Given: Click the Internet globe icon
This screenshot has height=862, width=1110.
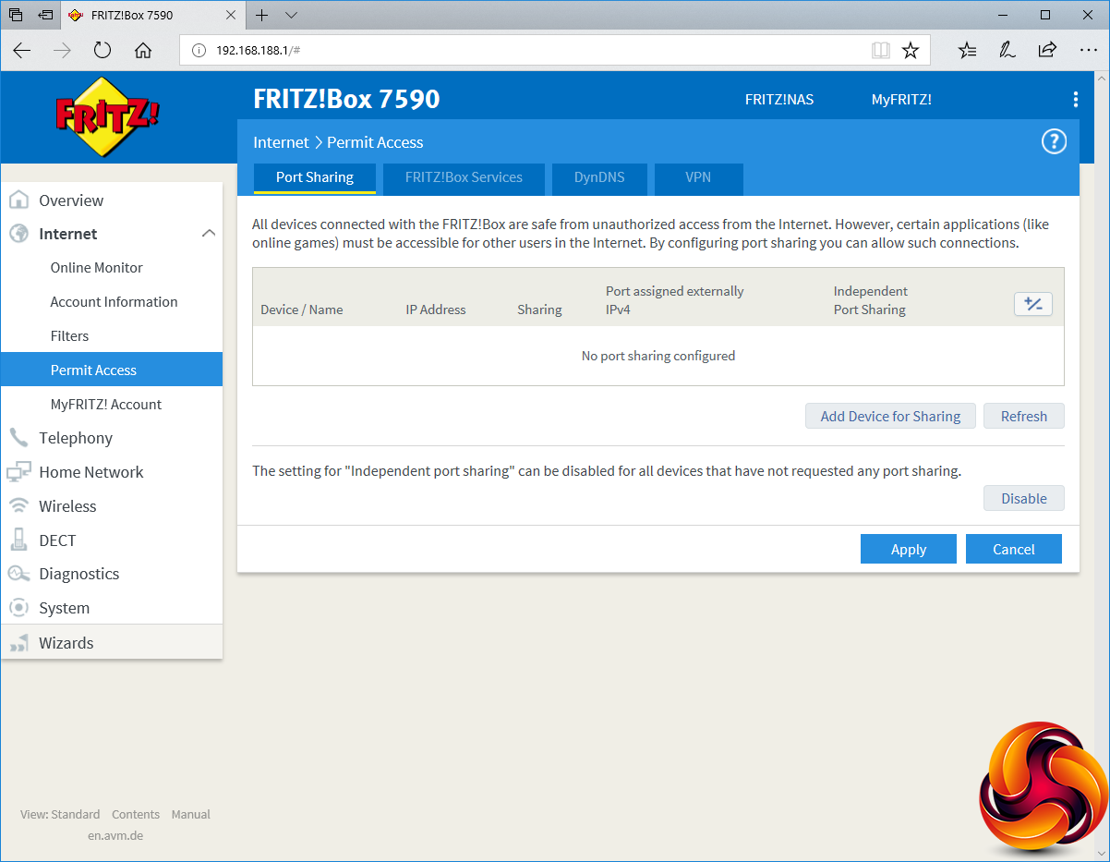Looking at the screenshot, I should [x=18, y=234].
